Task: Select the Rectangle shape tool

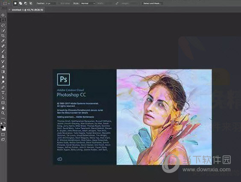Action: (x=3, y=103)
